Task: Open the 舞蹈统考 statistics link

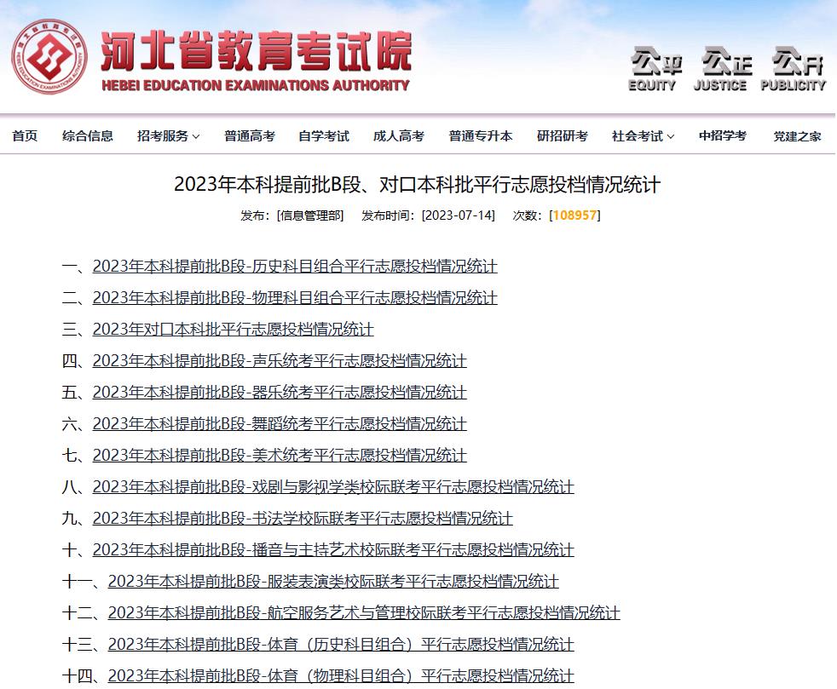Action: point(280,423)
